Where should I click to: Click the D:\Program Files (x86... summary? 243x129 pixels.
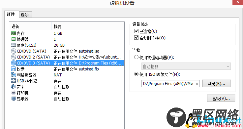coord(88,63)
